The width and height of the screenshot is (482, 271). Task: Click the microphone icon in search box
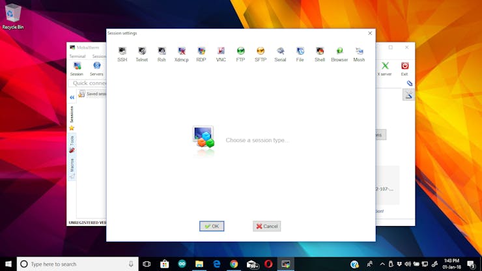click(131, 264)
